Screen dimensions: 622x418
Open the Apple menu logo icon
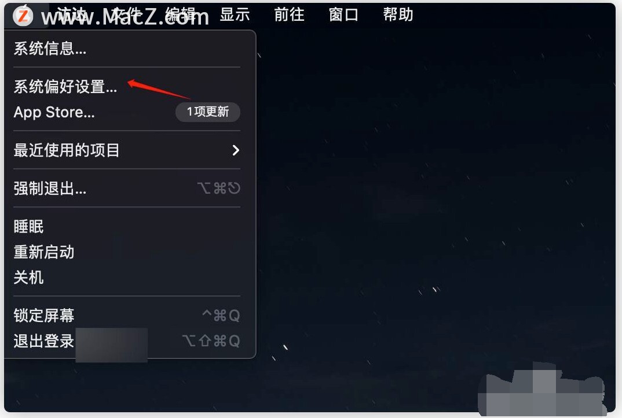(x=23, y=16)
